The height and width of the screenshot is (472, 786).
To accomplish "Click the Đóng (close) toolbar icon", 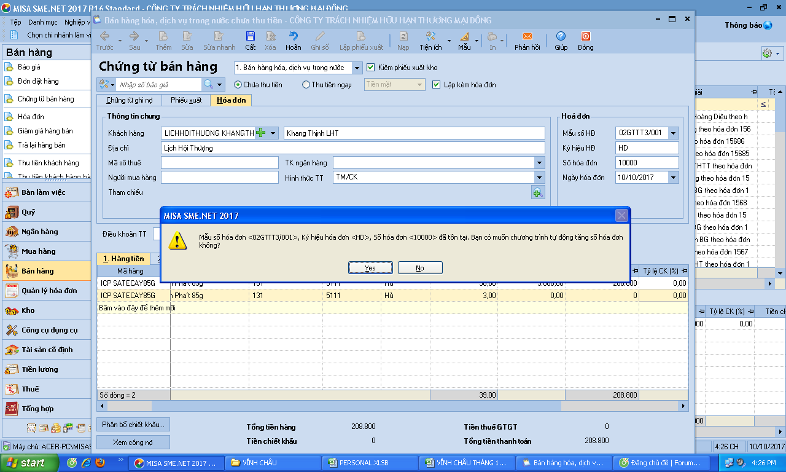I will (585, 36).
